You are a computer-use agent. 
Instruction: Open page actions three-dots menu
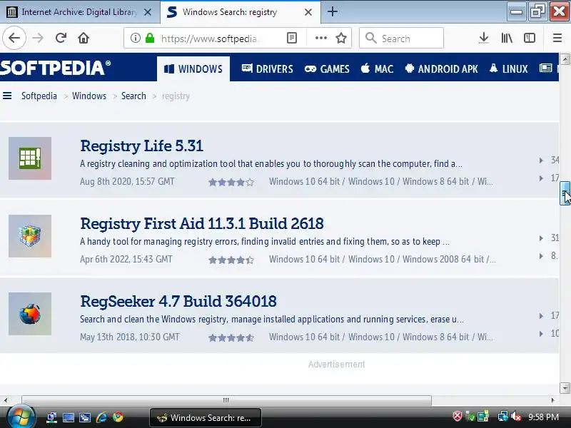click(320, 38)
